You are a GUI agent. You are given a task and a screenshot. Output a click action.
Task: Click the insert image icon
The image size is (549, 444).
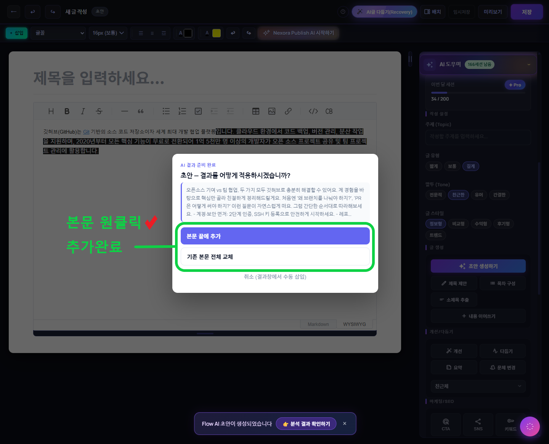click(272, 111)
